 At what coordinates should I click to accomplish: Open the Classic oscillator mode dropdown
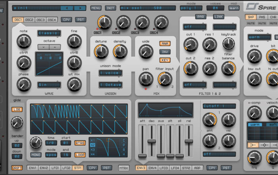coord(49,33)
